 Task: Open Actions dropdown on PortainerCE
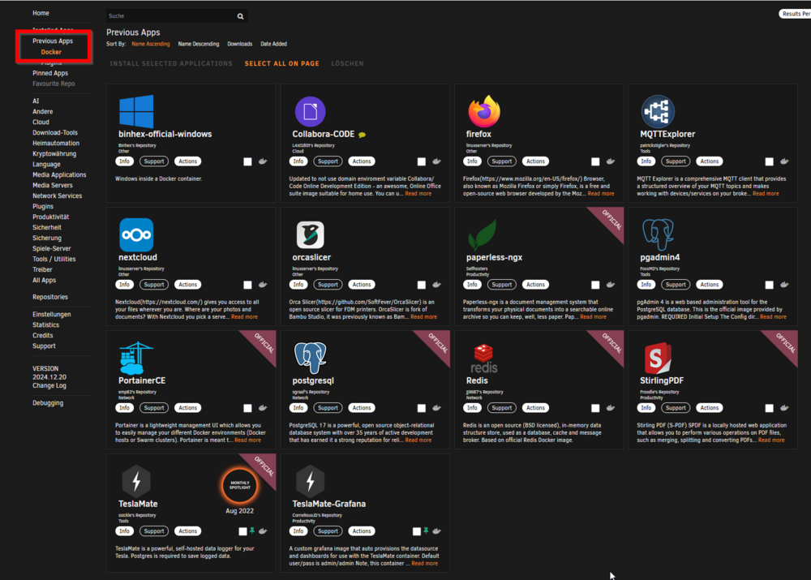point(188,408)
